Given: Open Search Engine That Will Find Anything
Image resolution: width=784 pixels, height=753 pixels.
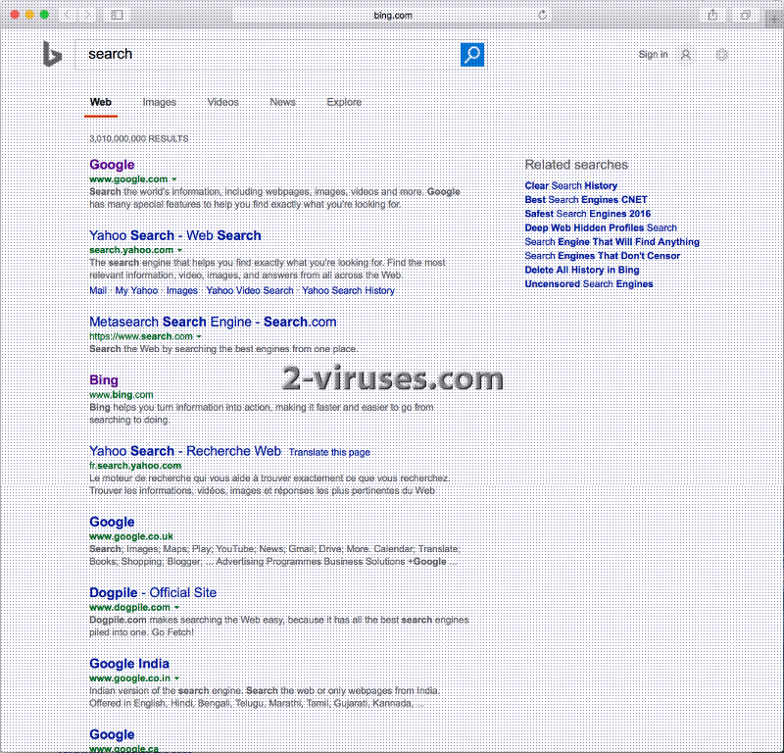Looking at the screenshot, I should tap(612, 241).
